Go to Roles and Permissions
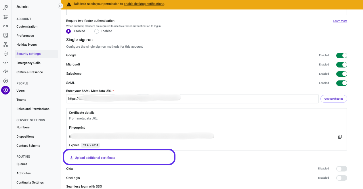363x189 pixels. 33,109
